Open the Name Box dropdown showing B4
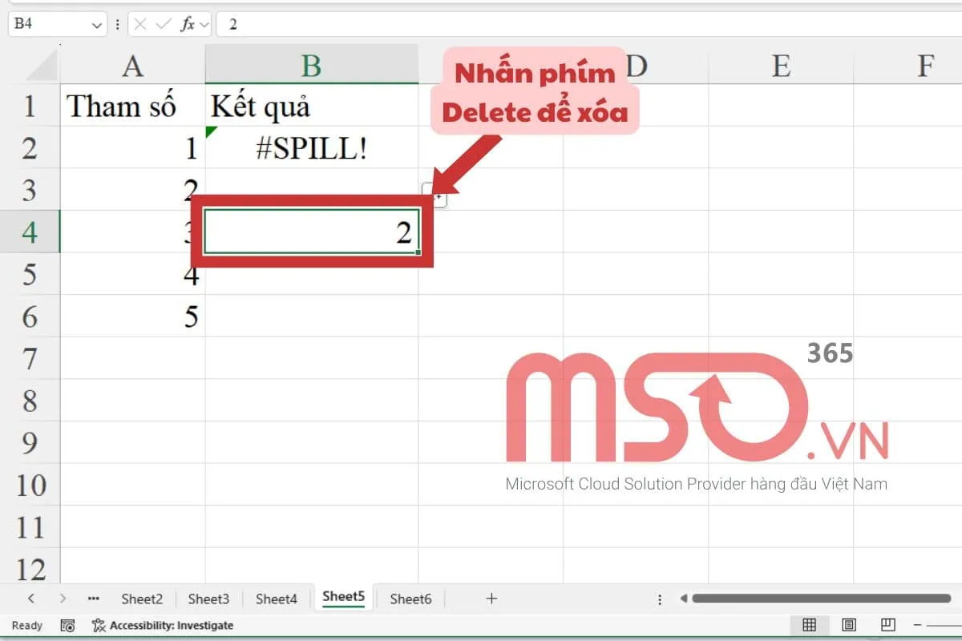Image resolution: width=962 pixels, height=641 pixels. (96, 24)
